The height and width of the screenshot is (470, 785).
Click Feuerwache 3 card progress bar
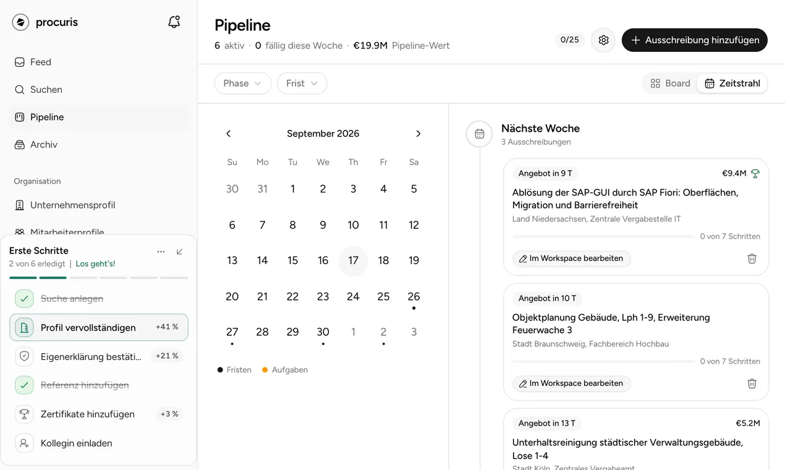click(x=603, y=362)
